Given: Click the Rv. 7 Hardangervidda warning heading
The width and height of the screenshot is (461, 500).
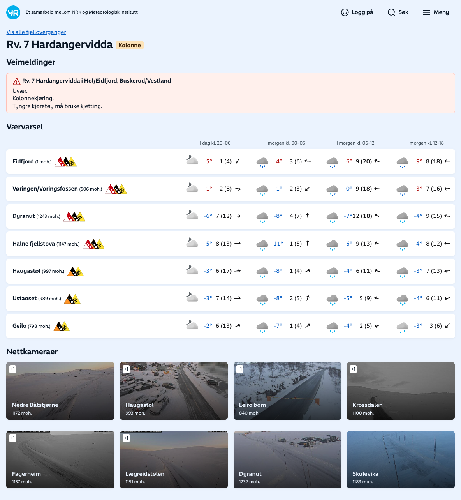Looking at the screenshot, I should click(x=97, y=81).
